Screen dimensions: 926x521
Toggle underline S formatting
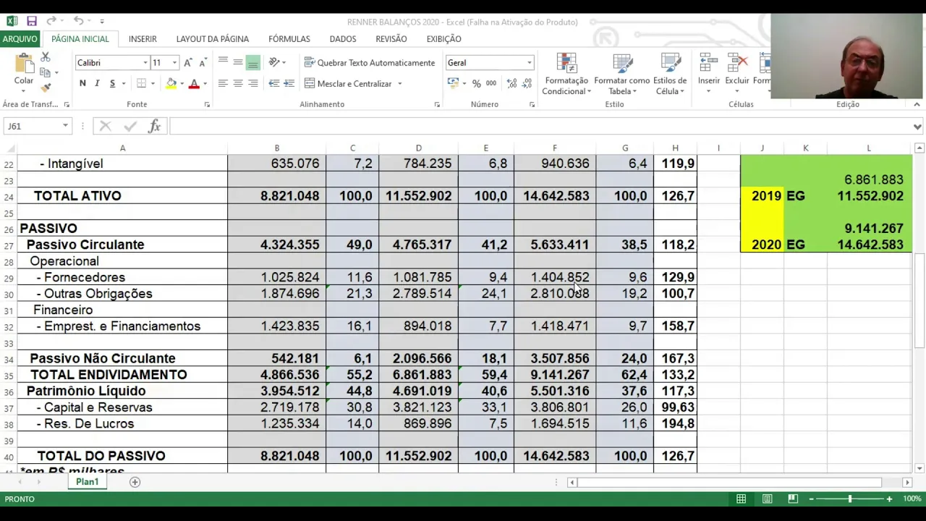click(x=112, y=84)
